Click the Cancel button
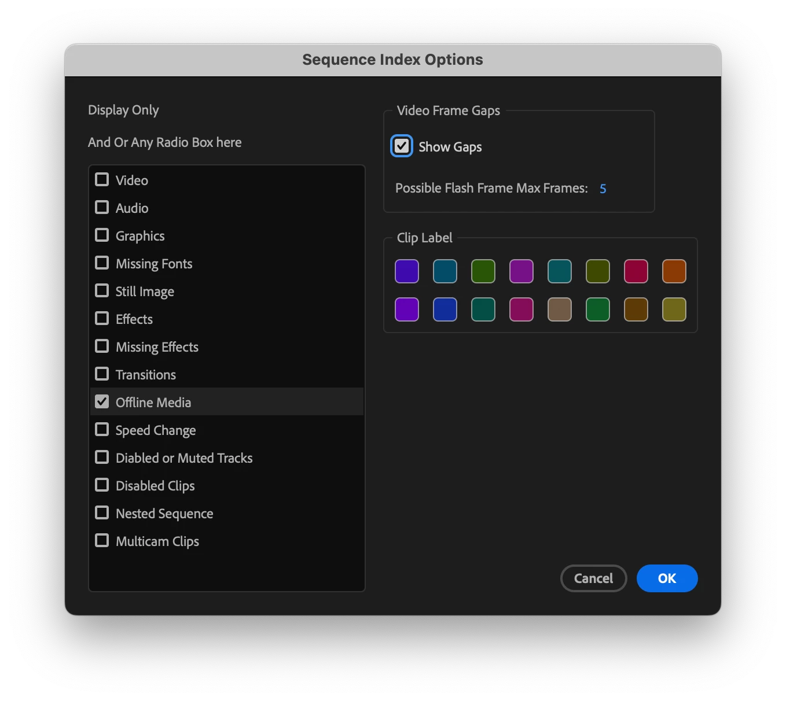Screen dimensions: 786x701 (x=594, y=578)
